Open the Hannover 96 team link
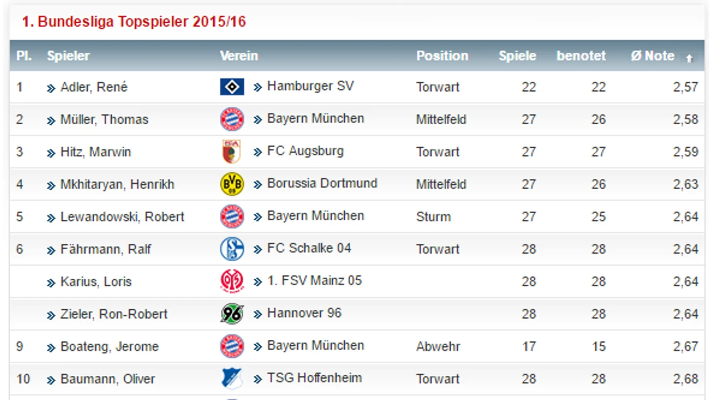 304,313
